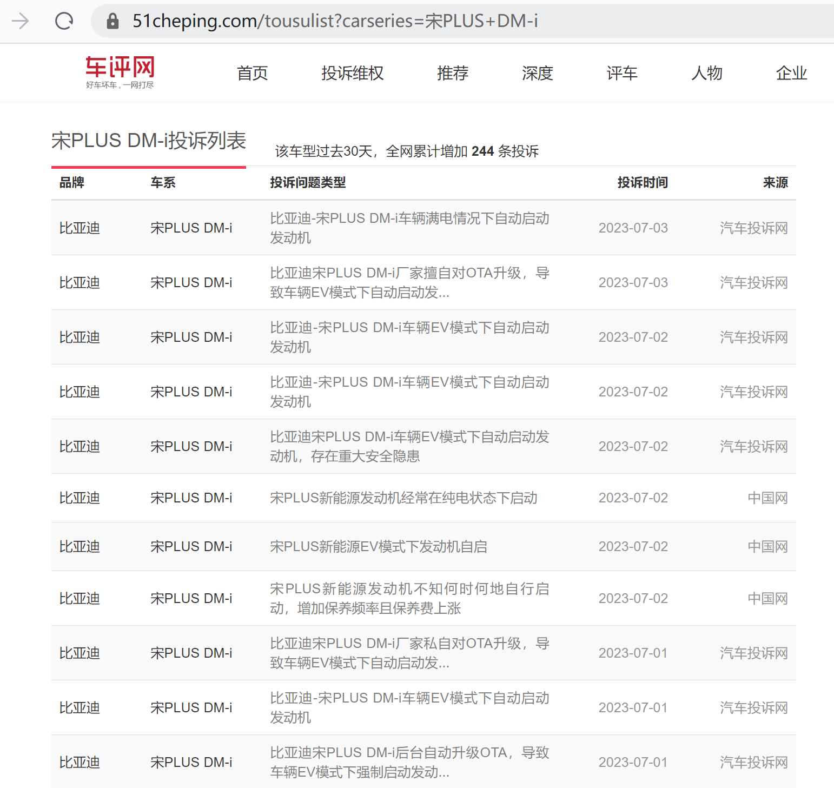834x788 pixels.
Task: Open complaint 存在重大安全隐患
Action: [409, 447]
